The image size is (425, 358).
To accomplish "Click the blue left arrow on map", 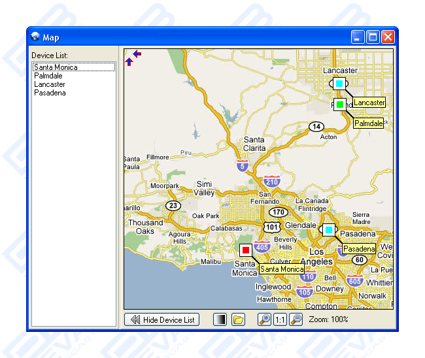I will click(137, 54).
